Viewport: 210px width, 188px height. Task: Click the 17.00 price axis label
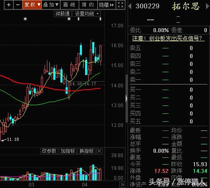coord(117,26)
